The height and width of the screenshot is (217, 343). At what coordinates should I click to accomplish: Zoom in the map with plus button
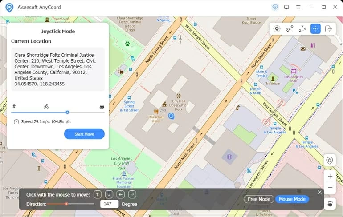click(330, 177)
